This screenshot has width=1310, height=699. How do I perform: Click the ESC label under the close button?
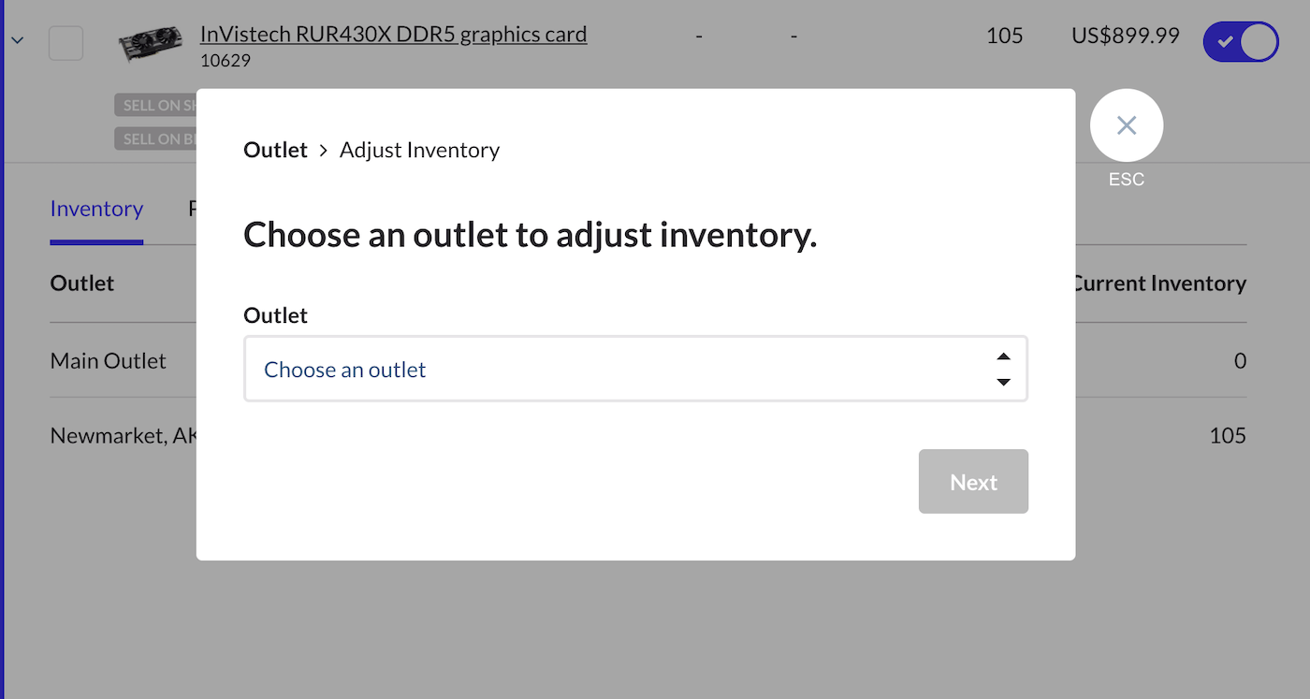[x=1126, y=180]
